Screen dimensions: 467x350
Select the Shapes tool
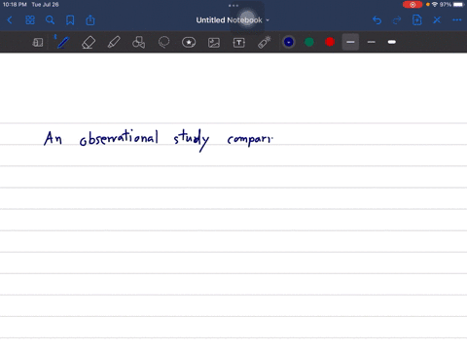[x=138, y=42]
